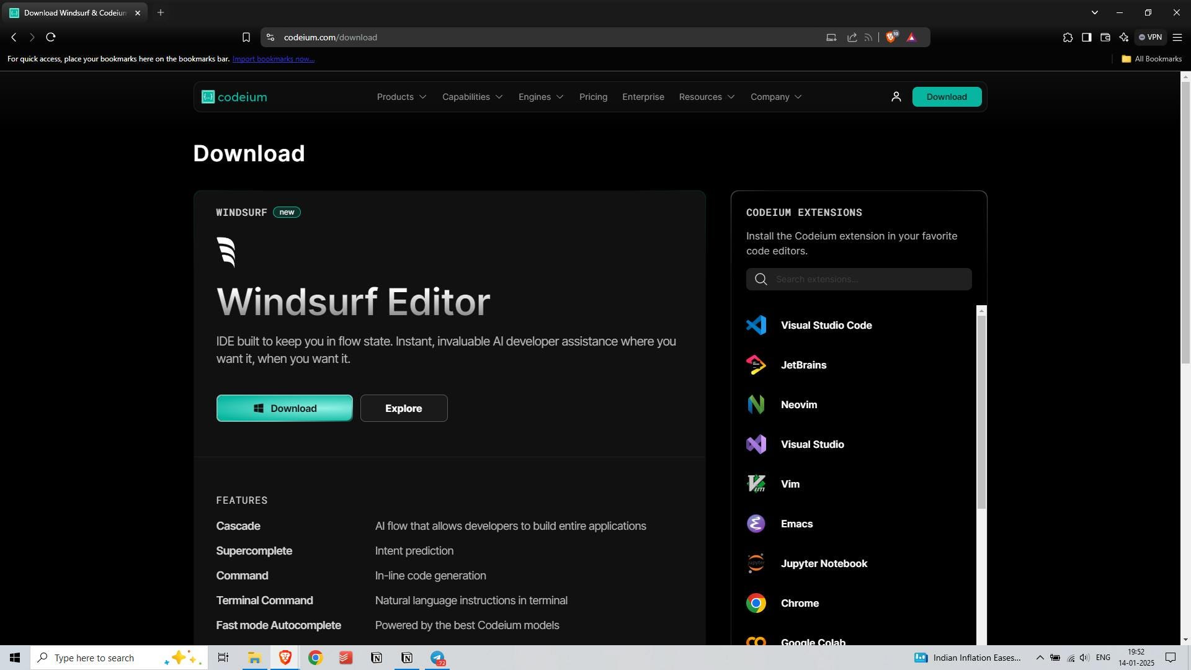
Task: Select the Neovim logo icon
Action: (756, 404)
